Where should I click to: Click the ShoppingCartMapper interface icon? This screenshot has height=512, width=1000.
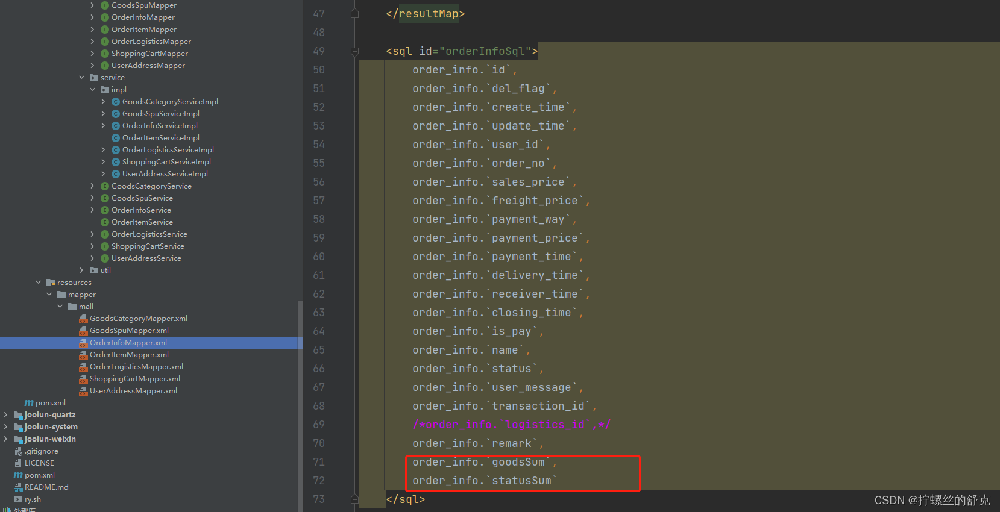coord(105,54)
